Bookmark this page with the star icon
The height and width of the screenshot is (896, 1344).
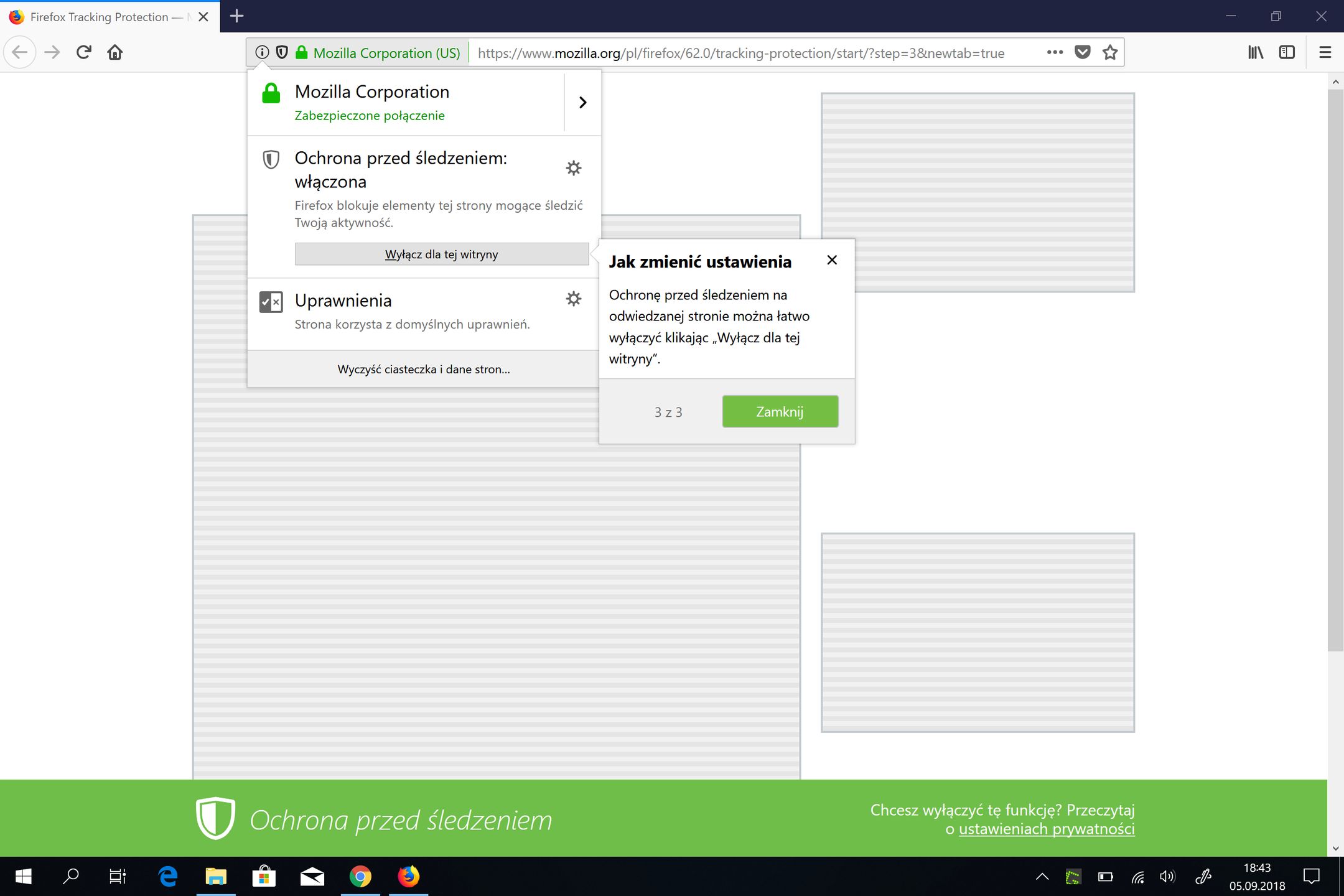click(x=1110, y=52)
